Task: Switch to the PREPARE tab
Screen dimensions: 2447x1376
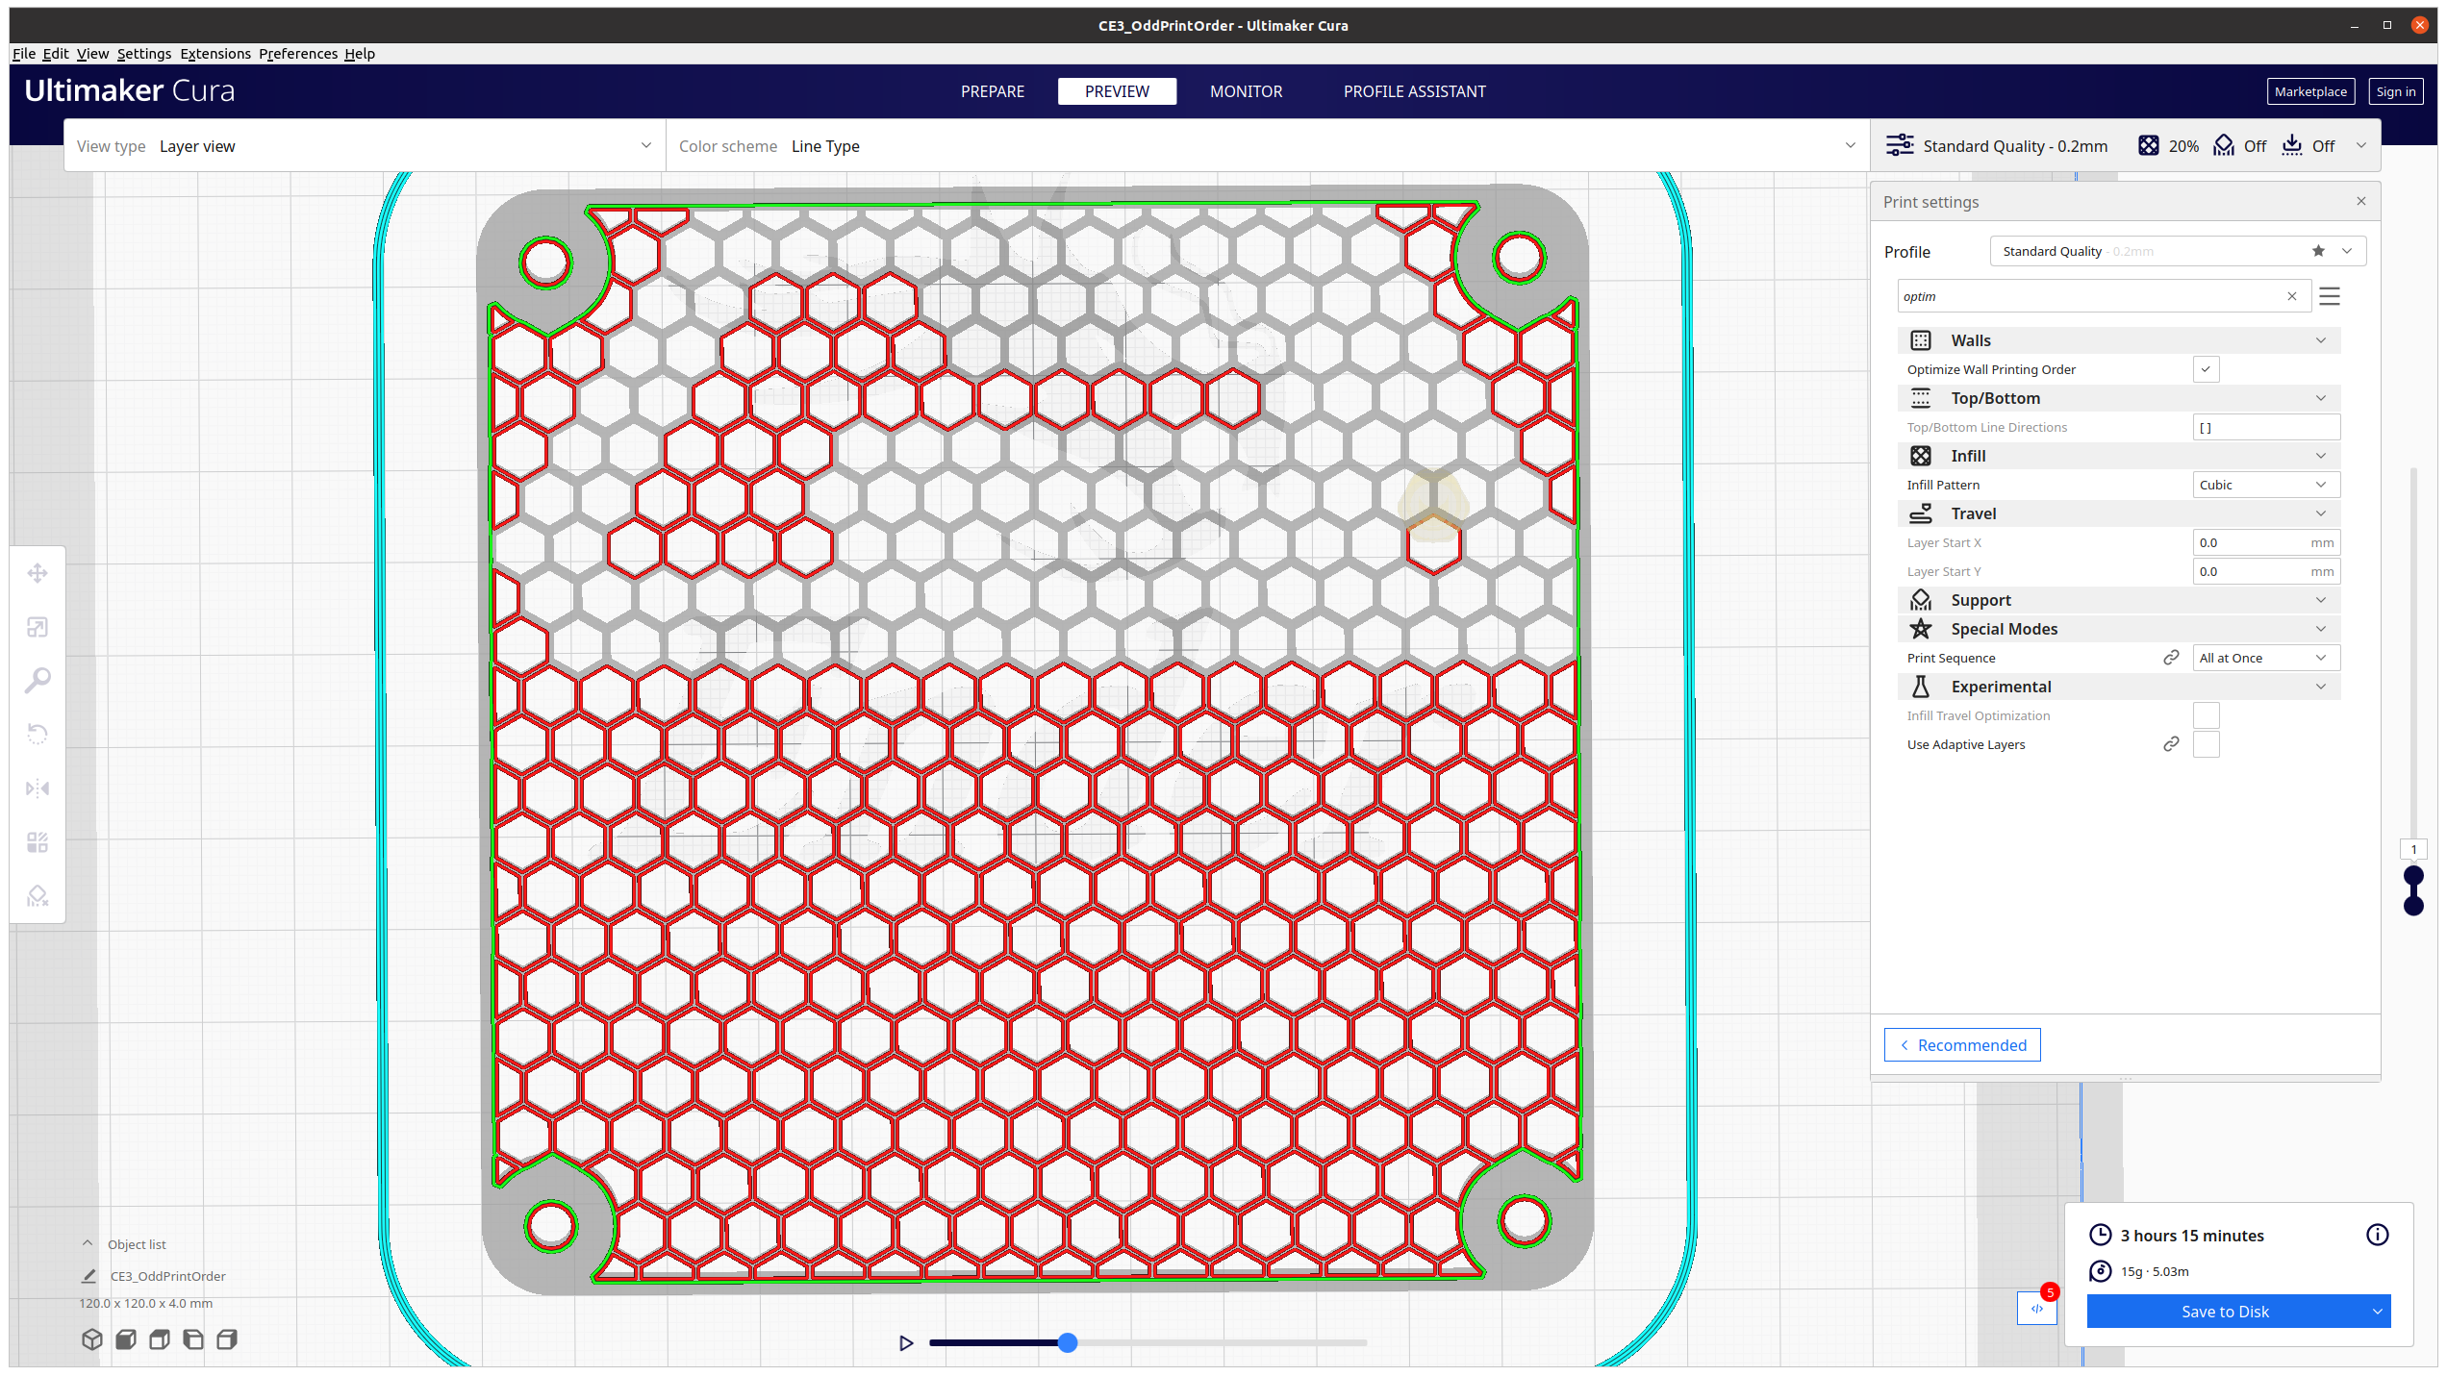Action: 993,91
